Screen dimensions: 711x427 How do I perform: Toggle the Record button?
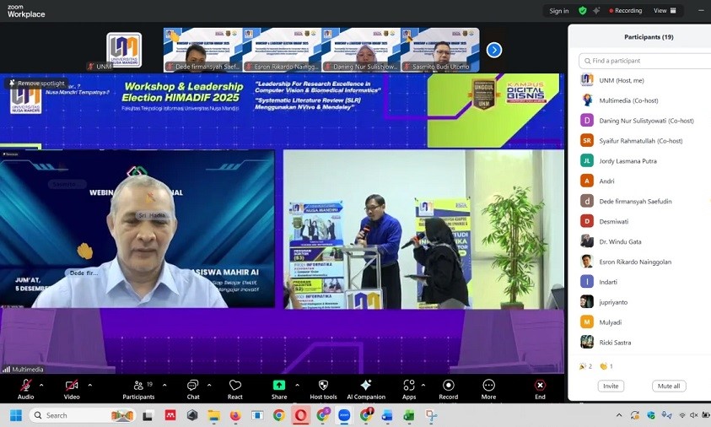449,386
